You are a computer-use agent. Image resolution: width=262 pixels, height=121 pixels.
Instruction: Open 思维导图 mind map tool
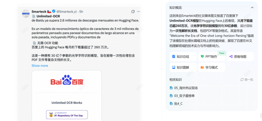pos(240,57)
